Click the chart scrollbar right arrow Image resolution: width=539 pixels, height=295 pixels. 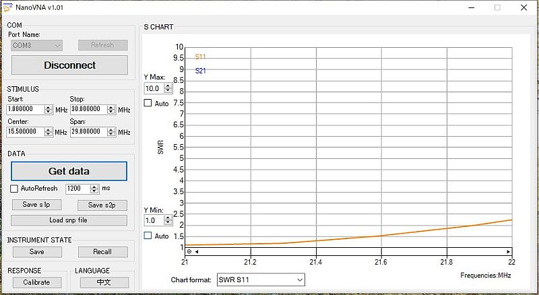click(509, 251)
